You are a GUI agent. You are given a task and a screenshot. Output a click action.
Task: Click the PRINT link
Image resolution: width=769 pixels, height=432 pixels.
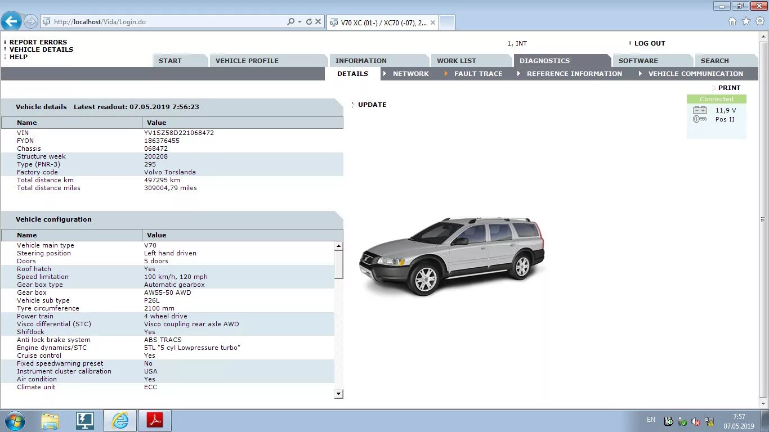coord(730,88)
